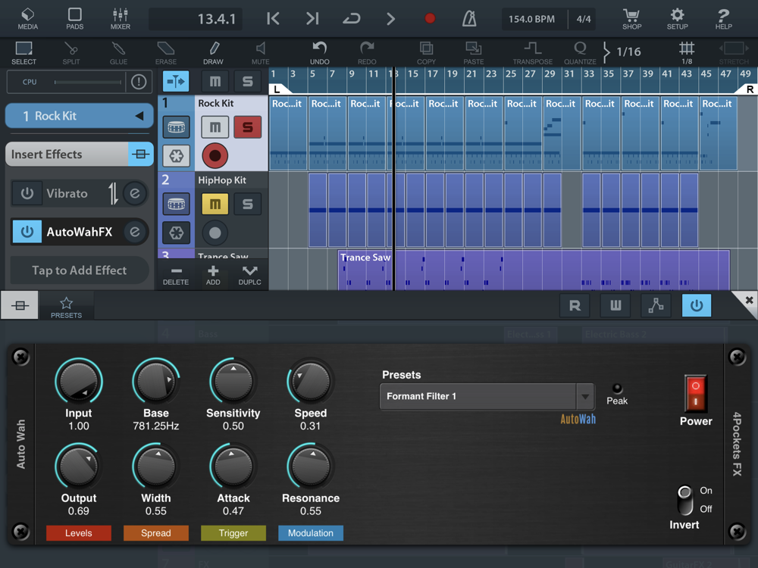Quantize the selected events

click(x=580, y=53)
